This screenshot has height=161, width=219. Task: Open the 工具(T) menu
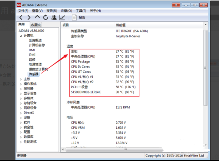pyautogui.click(x=81, y=11)
